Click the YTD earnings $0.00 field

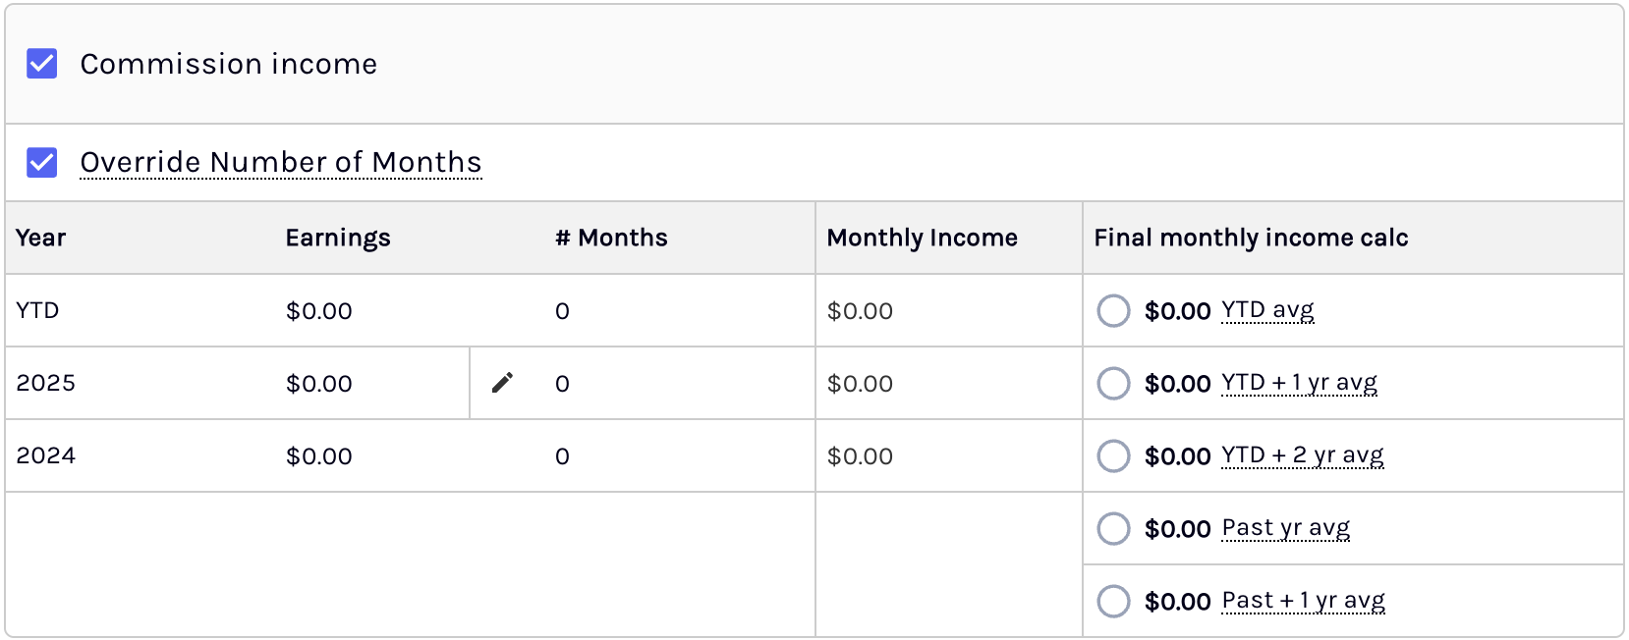(x=319, y=311)
